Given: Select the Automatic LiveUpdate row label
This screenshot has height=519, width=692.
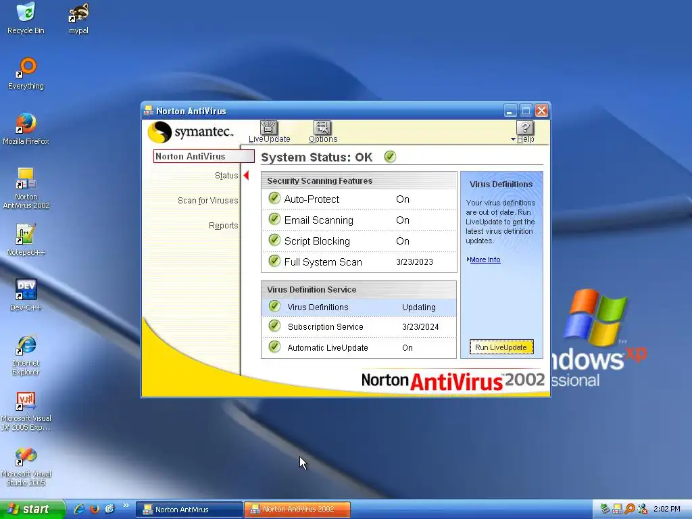Looking at the screenshot, I should point(328,348).
